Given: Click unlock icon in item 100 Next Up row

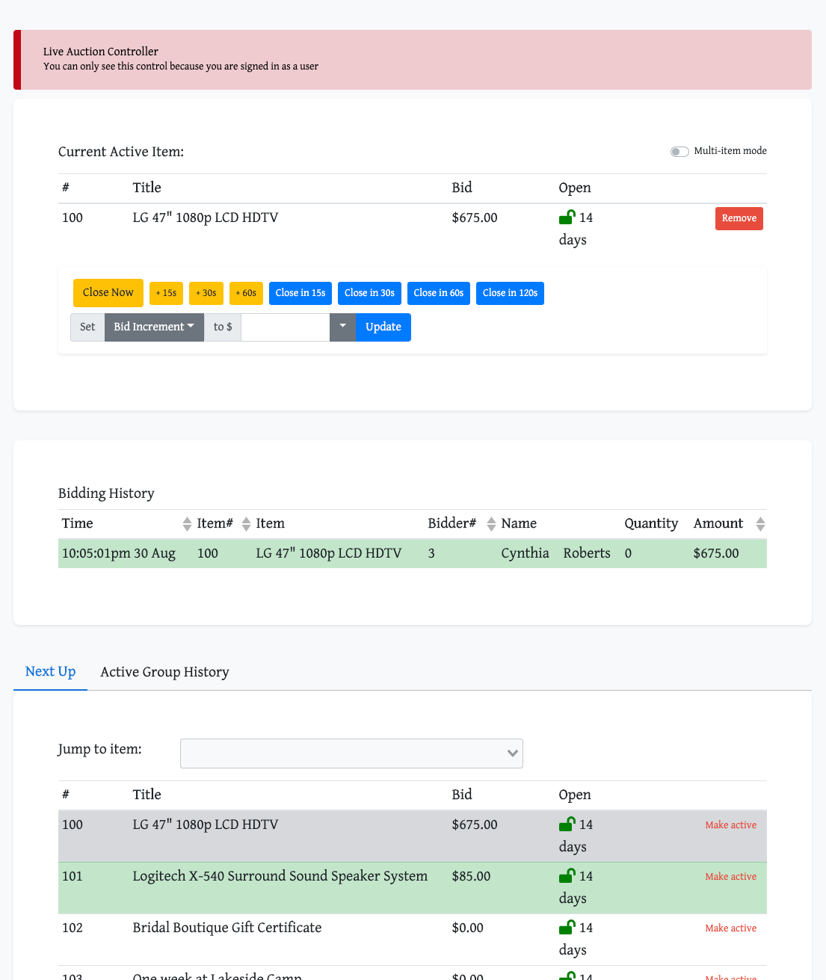Looking at the screenshot, I should 567,825.
